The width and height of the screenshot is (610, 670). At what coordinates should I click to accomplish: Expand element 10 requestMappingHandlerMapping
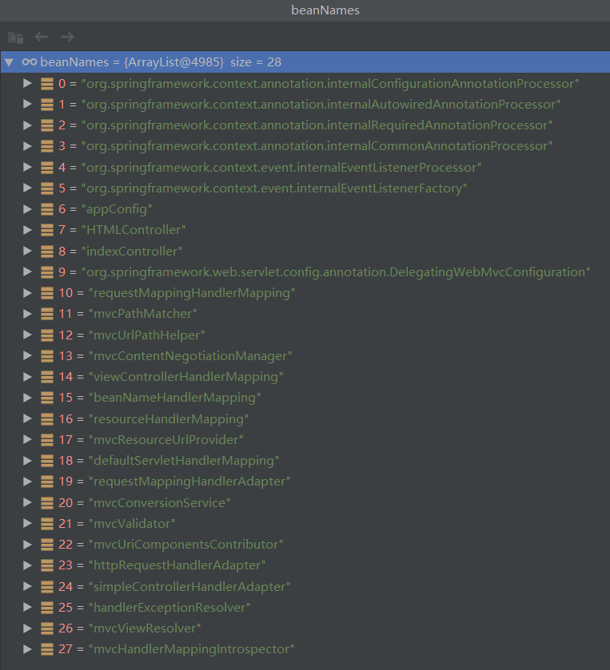(27, 293)
